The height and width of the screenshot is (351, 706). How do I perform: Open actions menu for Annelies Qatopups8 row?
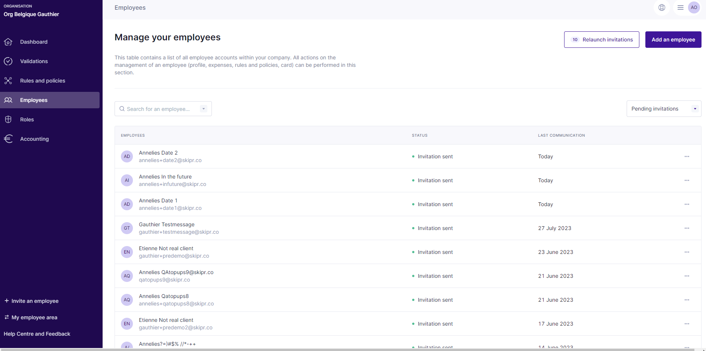(x=687, y=300)
